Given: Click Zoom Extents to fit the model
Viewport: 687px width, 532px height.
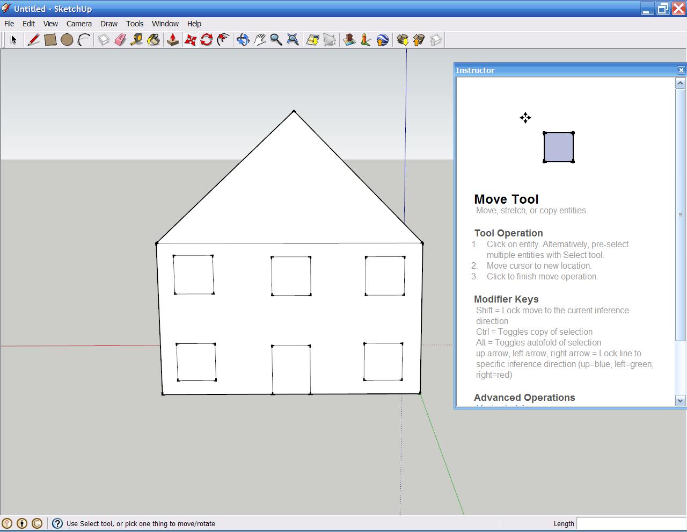Looking at the screenshot, I should (293, 39).
